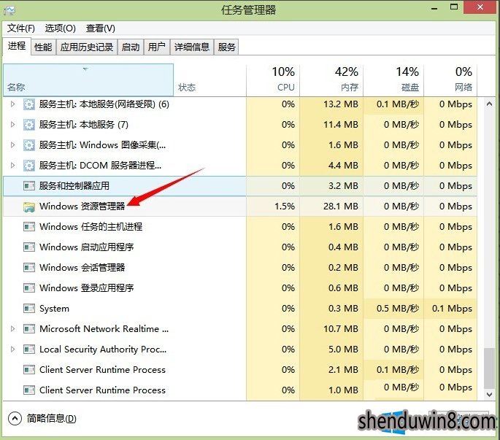Image resolution: width=500 pixels, height=440 pixels.
Task: Click the 1.5% CPU value
Action: click(285, 207)
